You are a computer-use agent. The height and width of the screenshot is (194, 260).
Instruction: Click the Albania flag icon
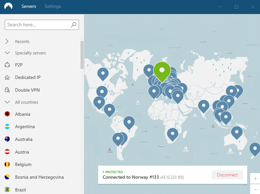[7, 114]
